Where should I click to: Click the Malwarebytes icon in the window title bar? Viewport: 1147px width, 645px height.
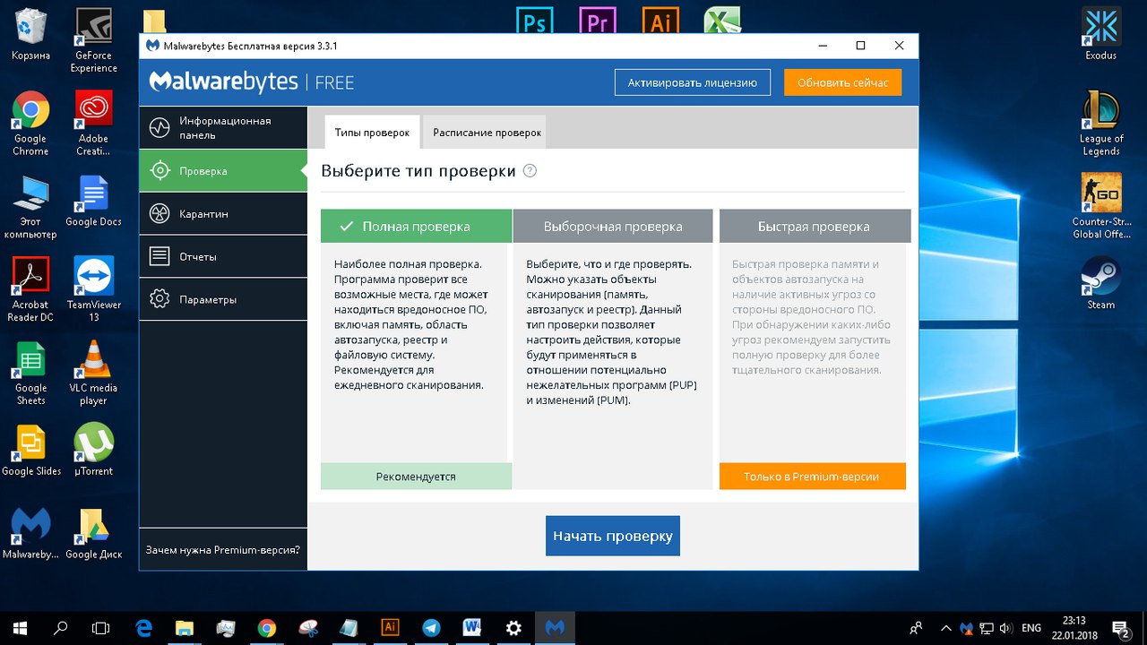152,46
